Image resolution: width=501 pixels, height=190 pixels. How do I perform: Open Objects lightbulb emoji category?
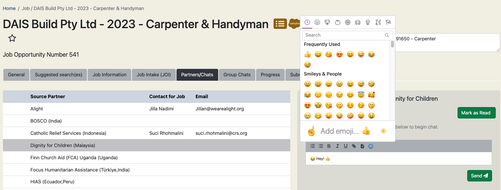(x=368, y=22)
